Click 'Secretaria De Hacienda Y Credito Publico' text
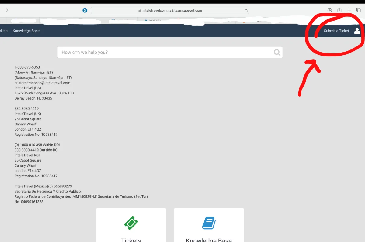Image resolution: width=365 pixels, height=242 pixels. (48, 191)
